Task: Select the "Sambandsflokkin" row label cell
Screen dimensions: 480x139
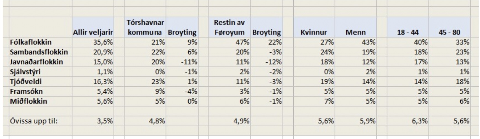Action: (x=39, y=52)
